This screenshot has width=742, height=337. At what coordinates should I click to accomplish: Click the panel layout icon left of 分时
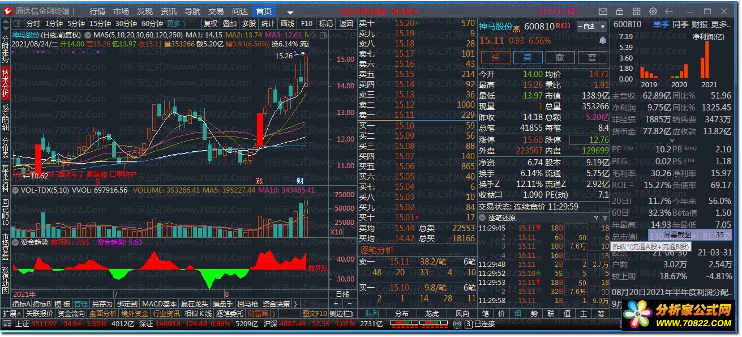coord(16,24)
